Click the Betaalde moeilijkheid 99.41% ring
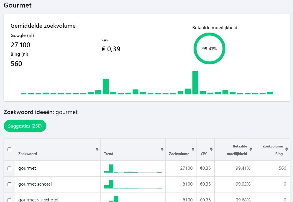Viewport: 293px width, 202px height. [x=209, y=48]
